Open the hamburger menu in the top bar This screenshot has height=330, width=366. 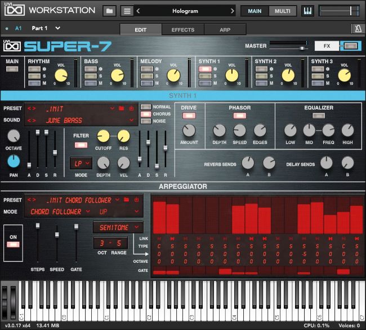(x=127, y=11)
